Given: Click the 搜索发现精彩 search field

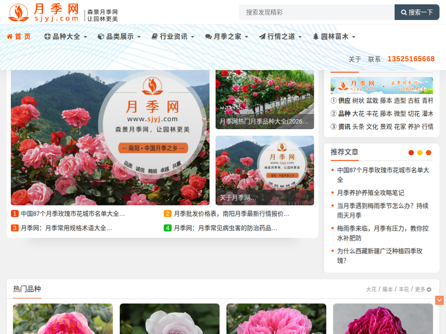Looking at the screenshot, I should [x=317, y=12].
